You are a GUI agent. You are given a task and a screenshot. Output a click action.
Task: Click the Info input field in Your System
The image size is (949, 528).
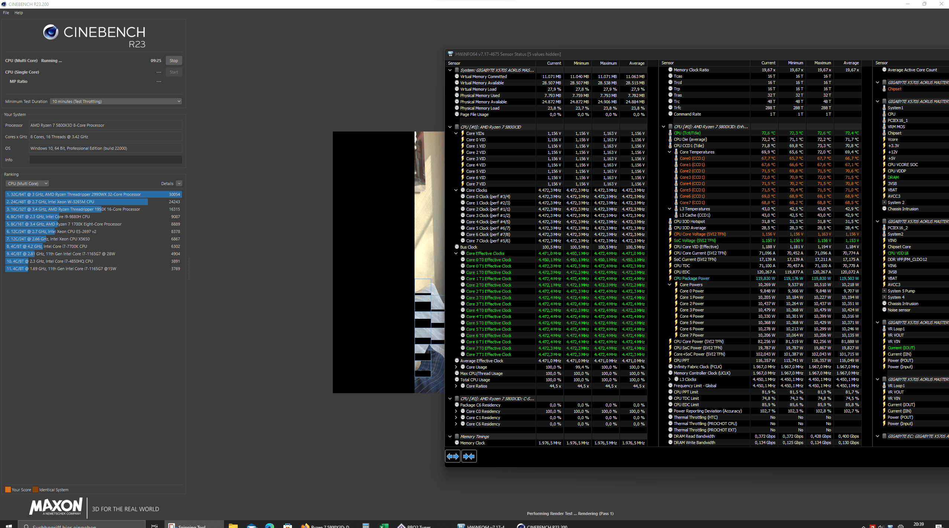[105, 160]
